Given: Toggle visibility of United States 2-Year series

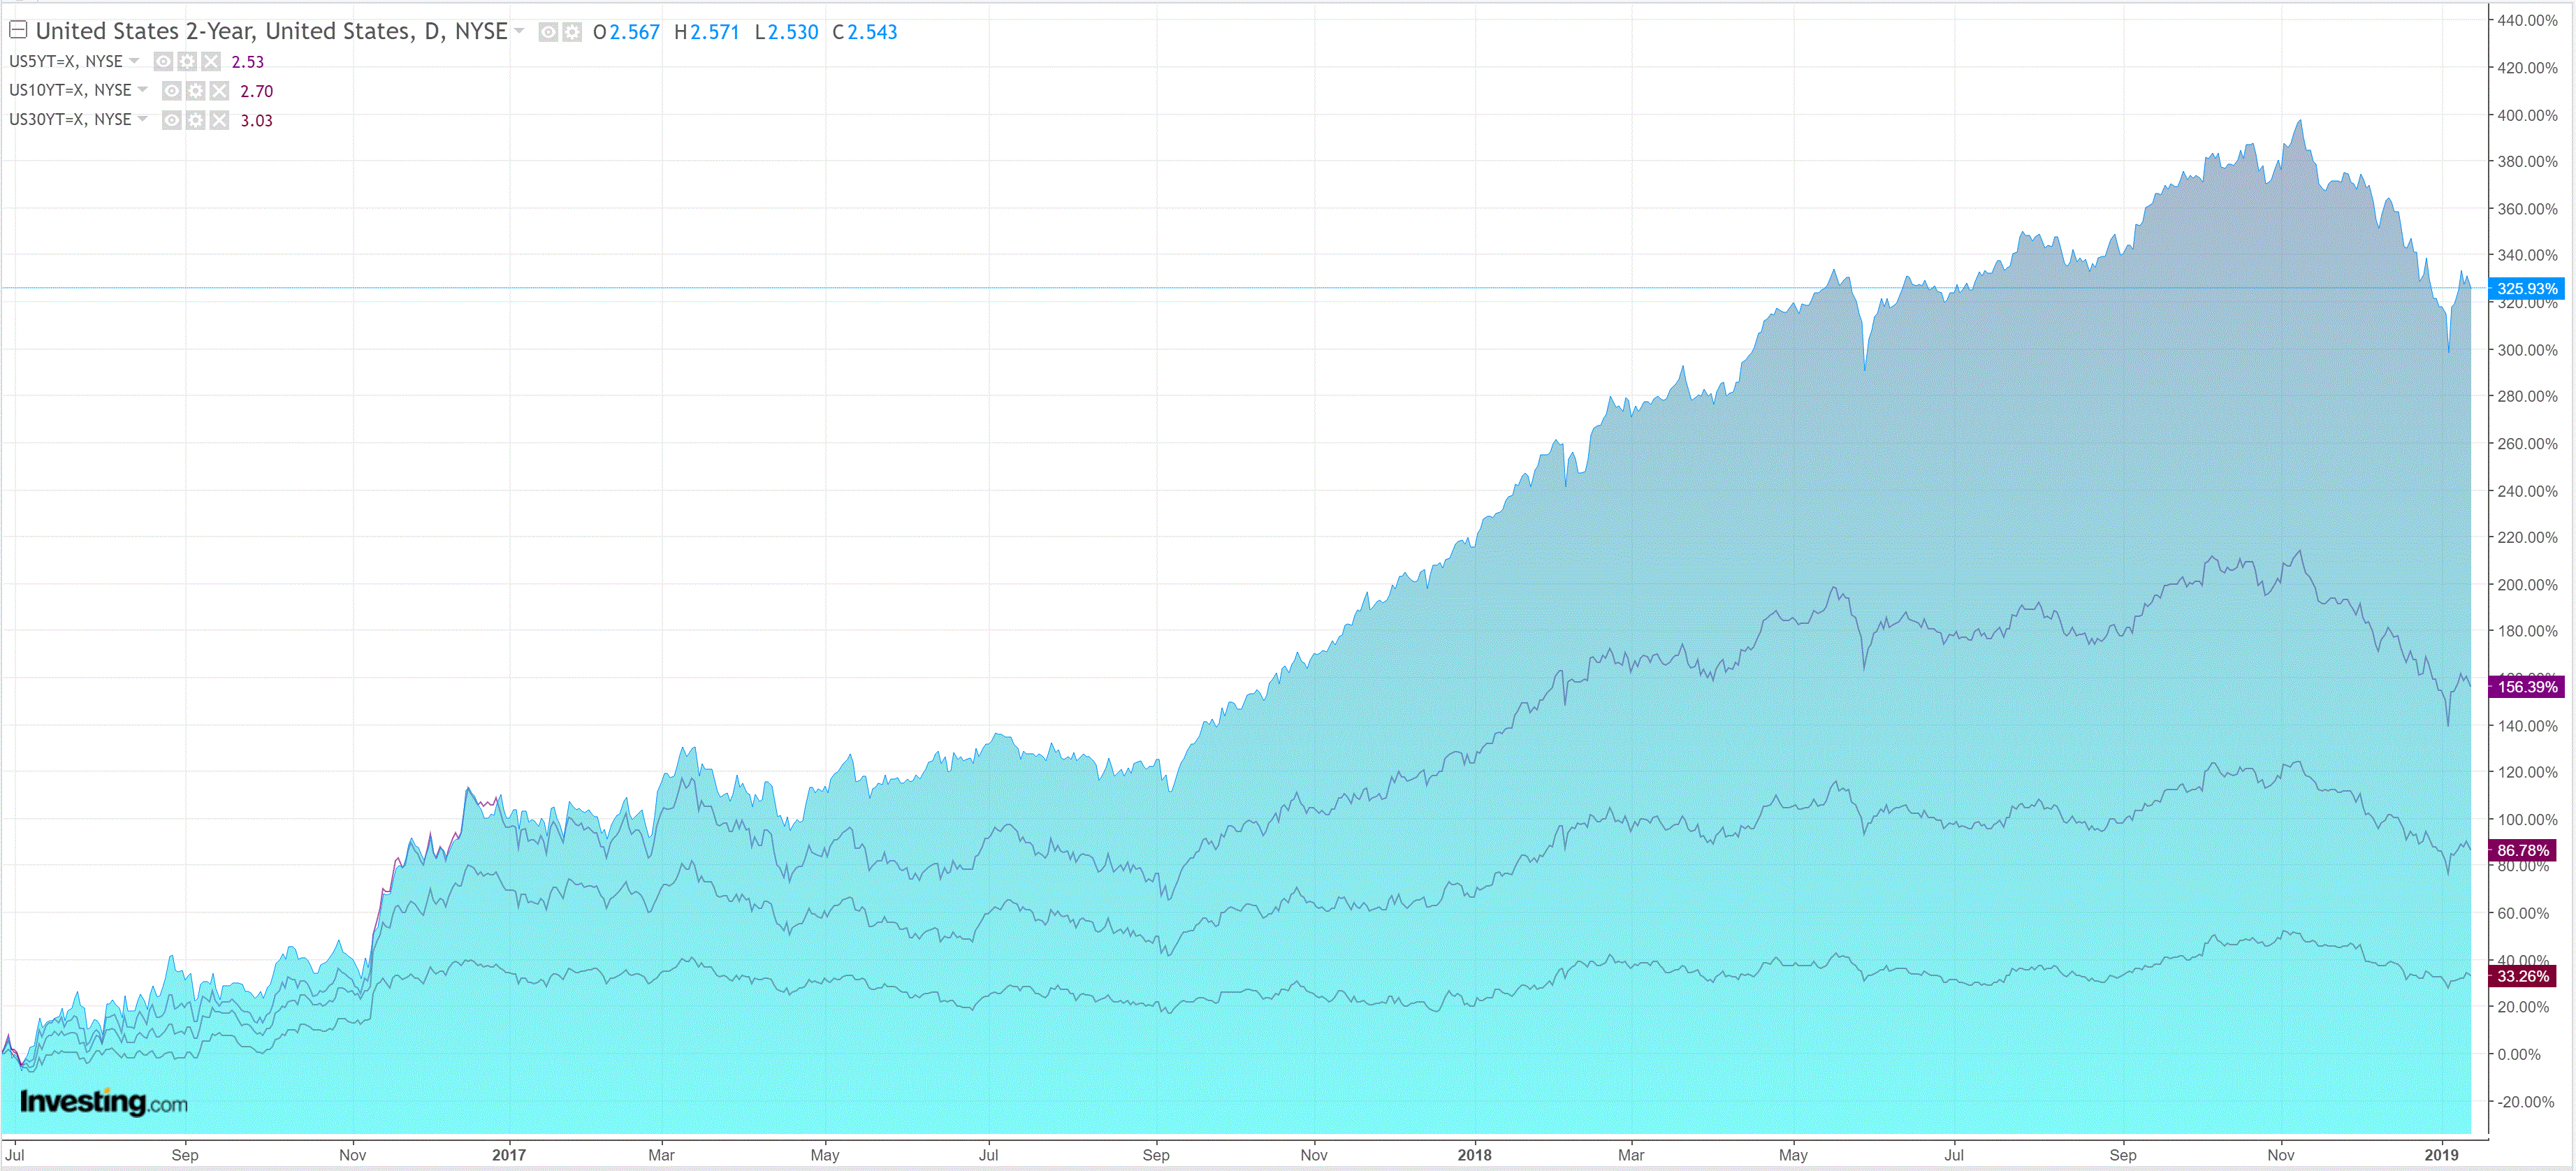Looking at the screenshot, I should pyautogui.click(x=548, y=32).
